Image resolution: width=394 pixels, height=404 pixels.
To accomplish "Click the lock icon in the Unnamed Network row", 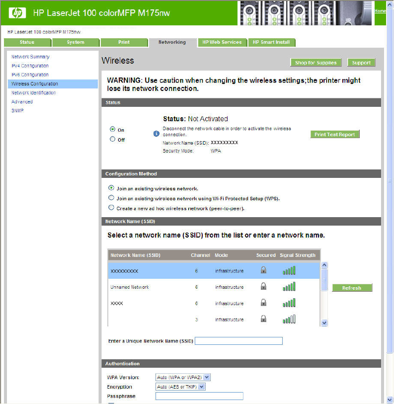I will [x=263, y=286].
